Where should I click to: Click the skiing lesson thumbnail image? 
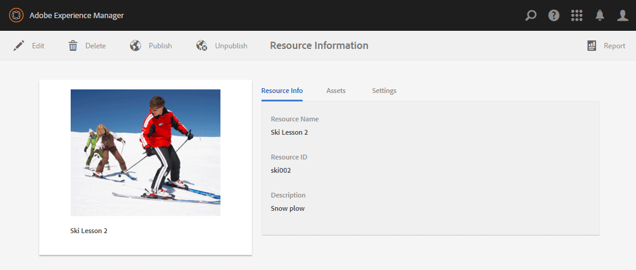tap(146, 152)
